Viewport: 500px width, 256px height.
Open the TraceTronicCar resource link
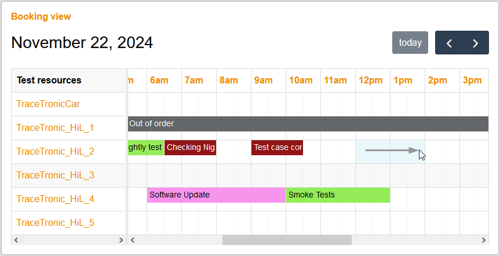click(48, 104)
